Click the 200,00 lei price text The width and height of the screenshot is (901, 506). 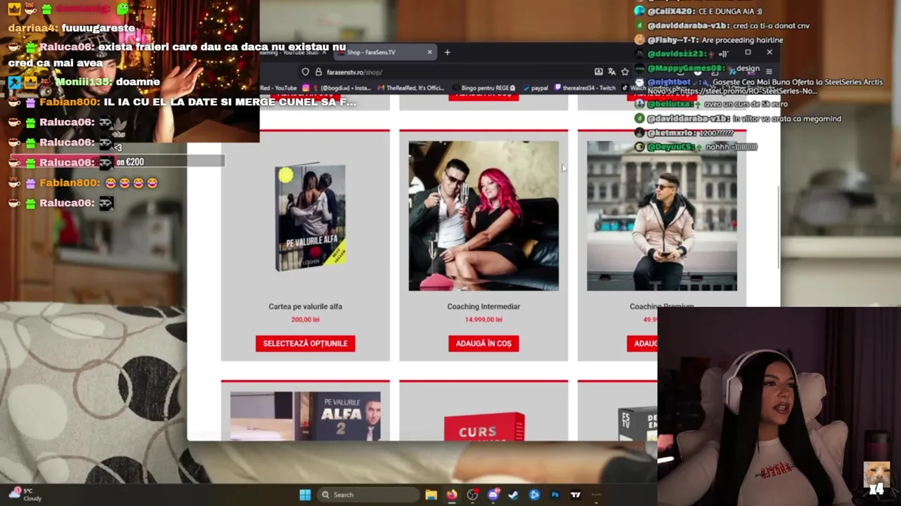[x=305, y=319]
